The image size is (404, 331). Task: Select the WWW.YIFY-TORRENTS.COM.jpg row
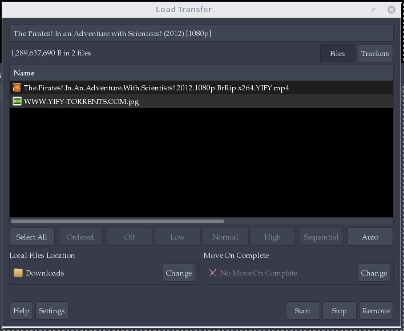point(201,101)
